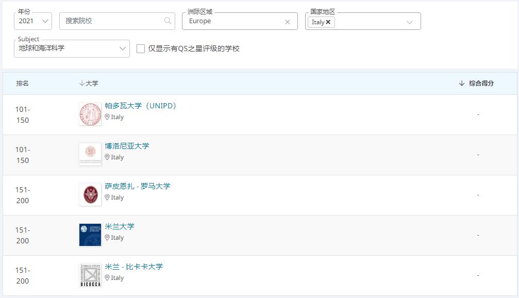The image size is (519, 298).
Task: Click the sort arrow next to 大学 header
Action: (x=82, y=83)
